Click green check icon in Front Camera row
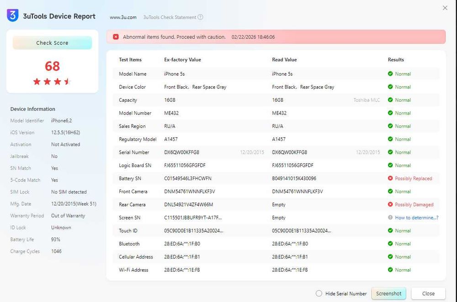The image size is (457, 302). (x=390, y=191)
